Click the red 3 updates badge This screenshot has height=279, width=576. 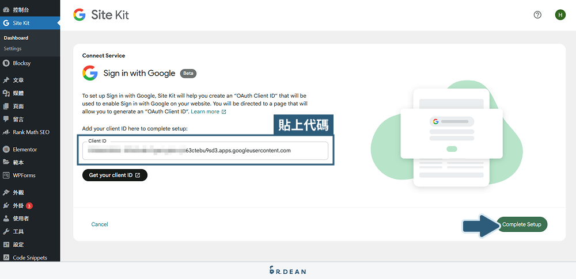tap(29, 205)
